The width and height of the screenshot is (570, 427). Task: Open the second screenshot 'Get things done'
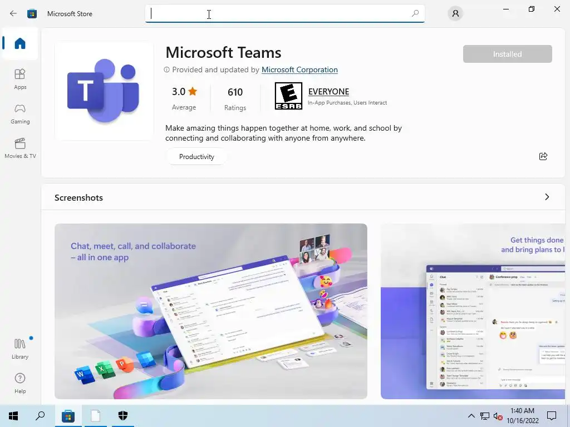[473, 311]
